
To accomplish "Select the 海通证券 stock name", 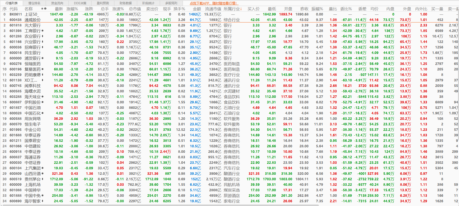I will (x=33, y=157).
